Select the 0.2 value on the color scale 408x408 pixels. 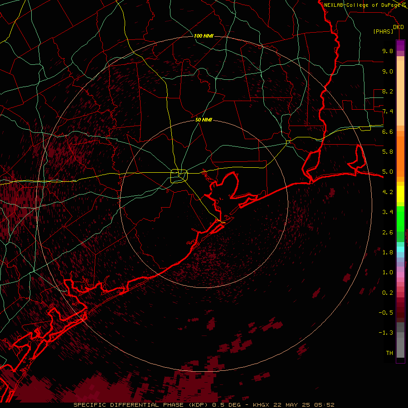[x=388, y=293]
